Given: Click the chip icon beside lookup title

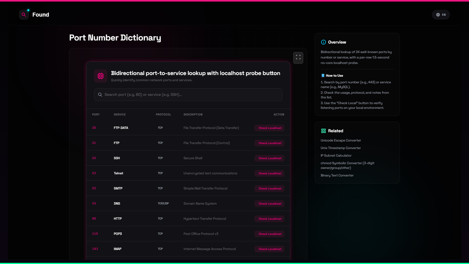Looking at the screenshot, I should click(x=100, y=76).
